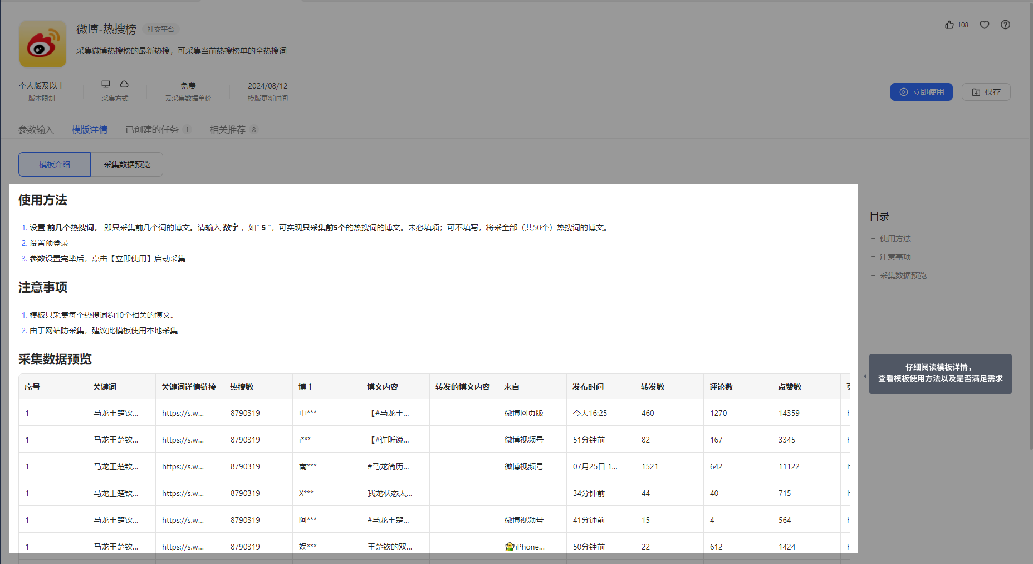Viewport: 1033px width, 564px height.
Task: Click the thumbs-up like icon
Action: (949, 25)
